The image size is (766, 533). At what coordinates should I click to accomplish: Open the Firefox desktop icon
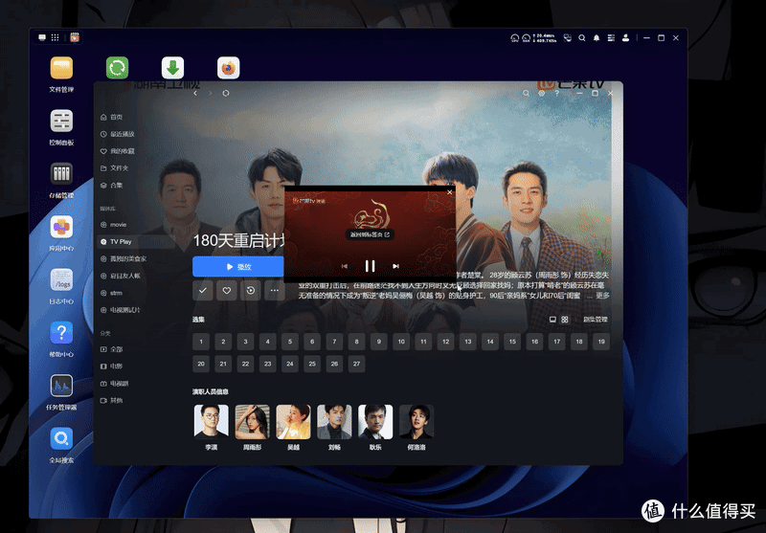[x=229, y=68]
